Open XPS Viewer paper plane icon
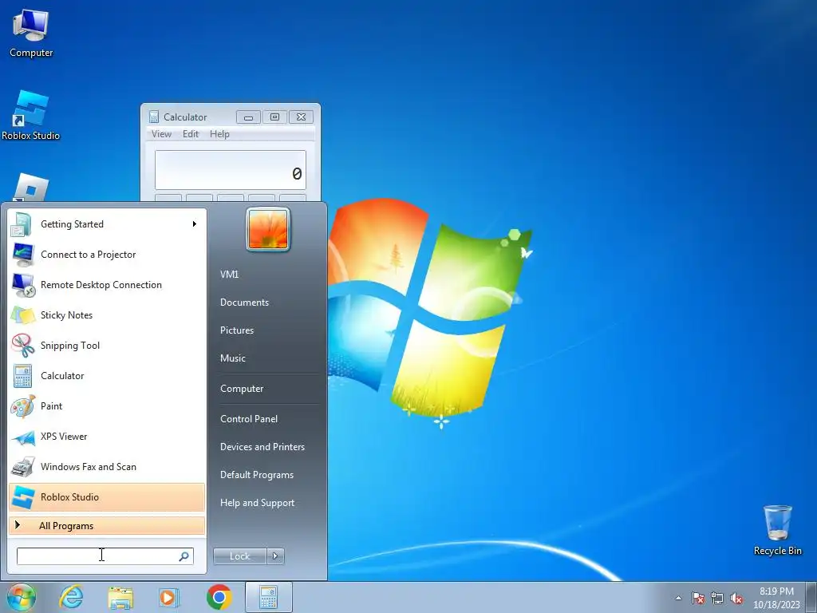This screenshot has height=613, width=817. pos(22,437)
